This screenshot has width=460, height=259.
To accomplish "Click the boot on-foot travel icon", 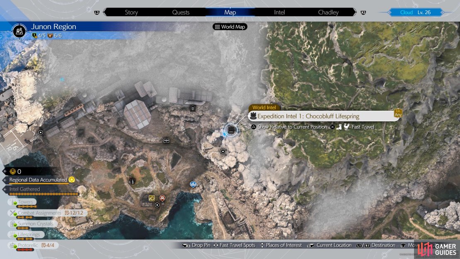I will (x=339, y=127).
